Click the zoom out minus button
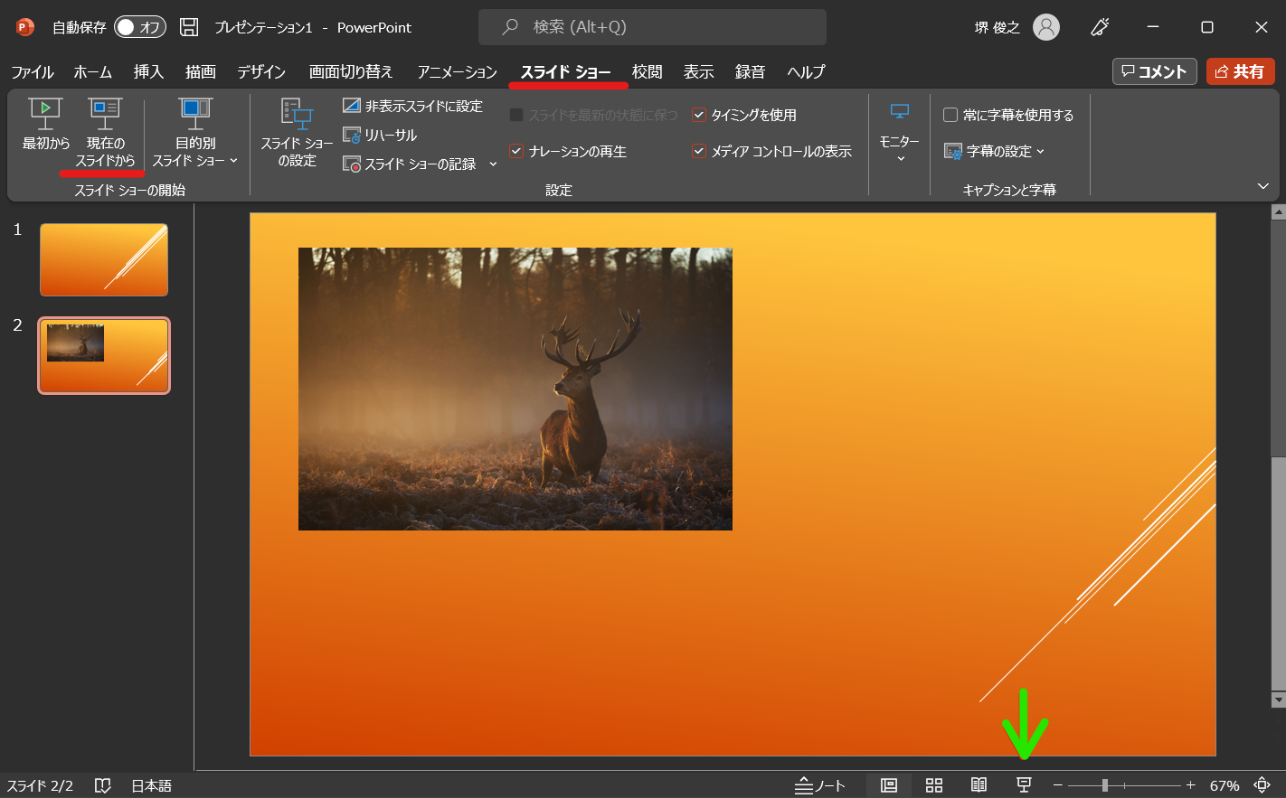This screenshot has height=798, width=1286. 1058,785
